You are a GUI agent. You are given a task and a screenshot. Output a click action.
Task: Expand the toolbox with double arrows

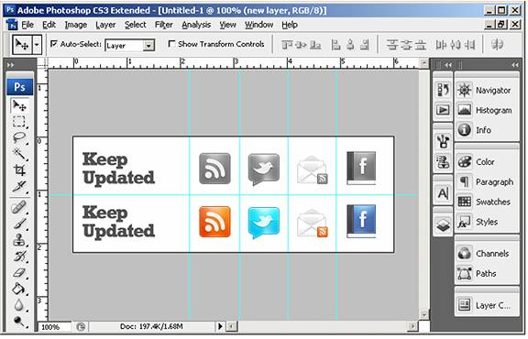click(11, 65)
